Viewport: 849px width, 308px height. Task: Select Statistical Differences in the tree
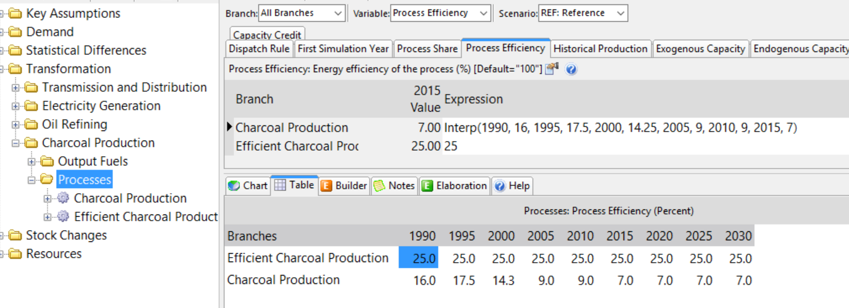(86, 50)
